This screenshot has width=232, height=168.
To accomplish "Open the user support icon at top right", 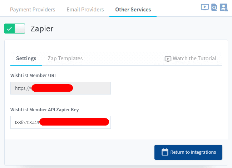I will [223, 7].
